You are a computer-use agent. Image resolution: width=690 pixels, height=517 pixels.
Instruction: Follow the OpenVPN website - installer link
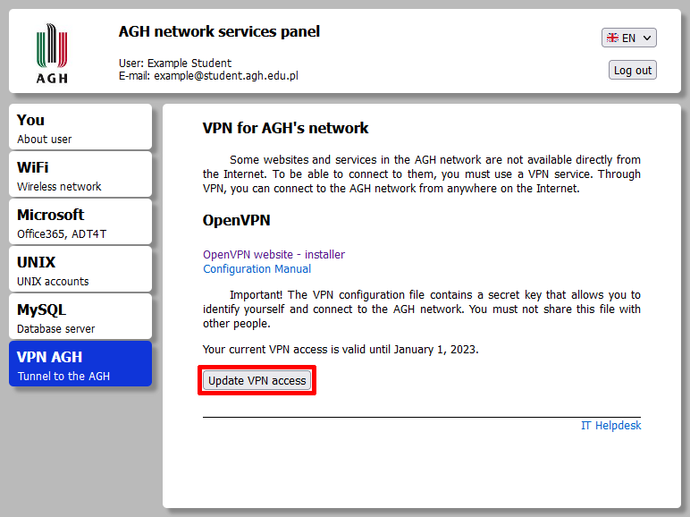click(x=273, y=255)
